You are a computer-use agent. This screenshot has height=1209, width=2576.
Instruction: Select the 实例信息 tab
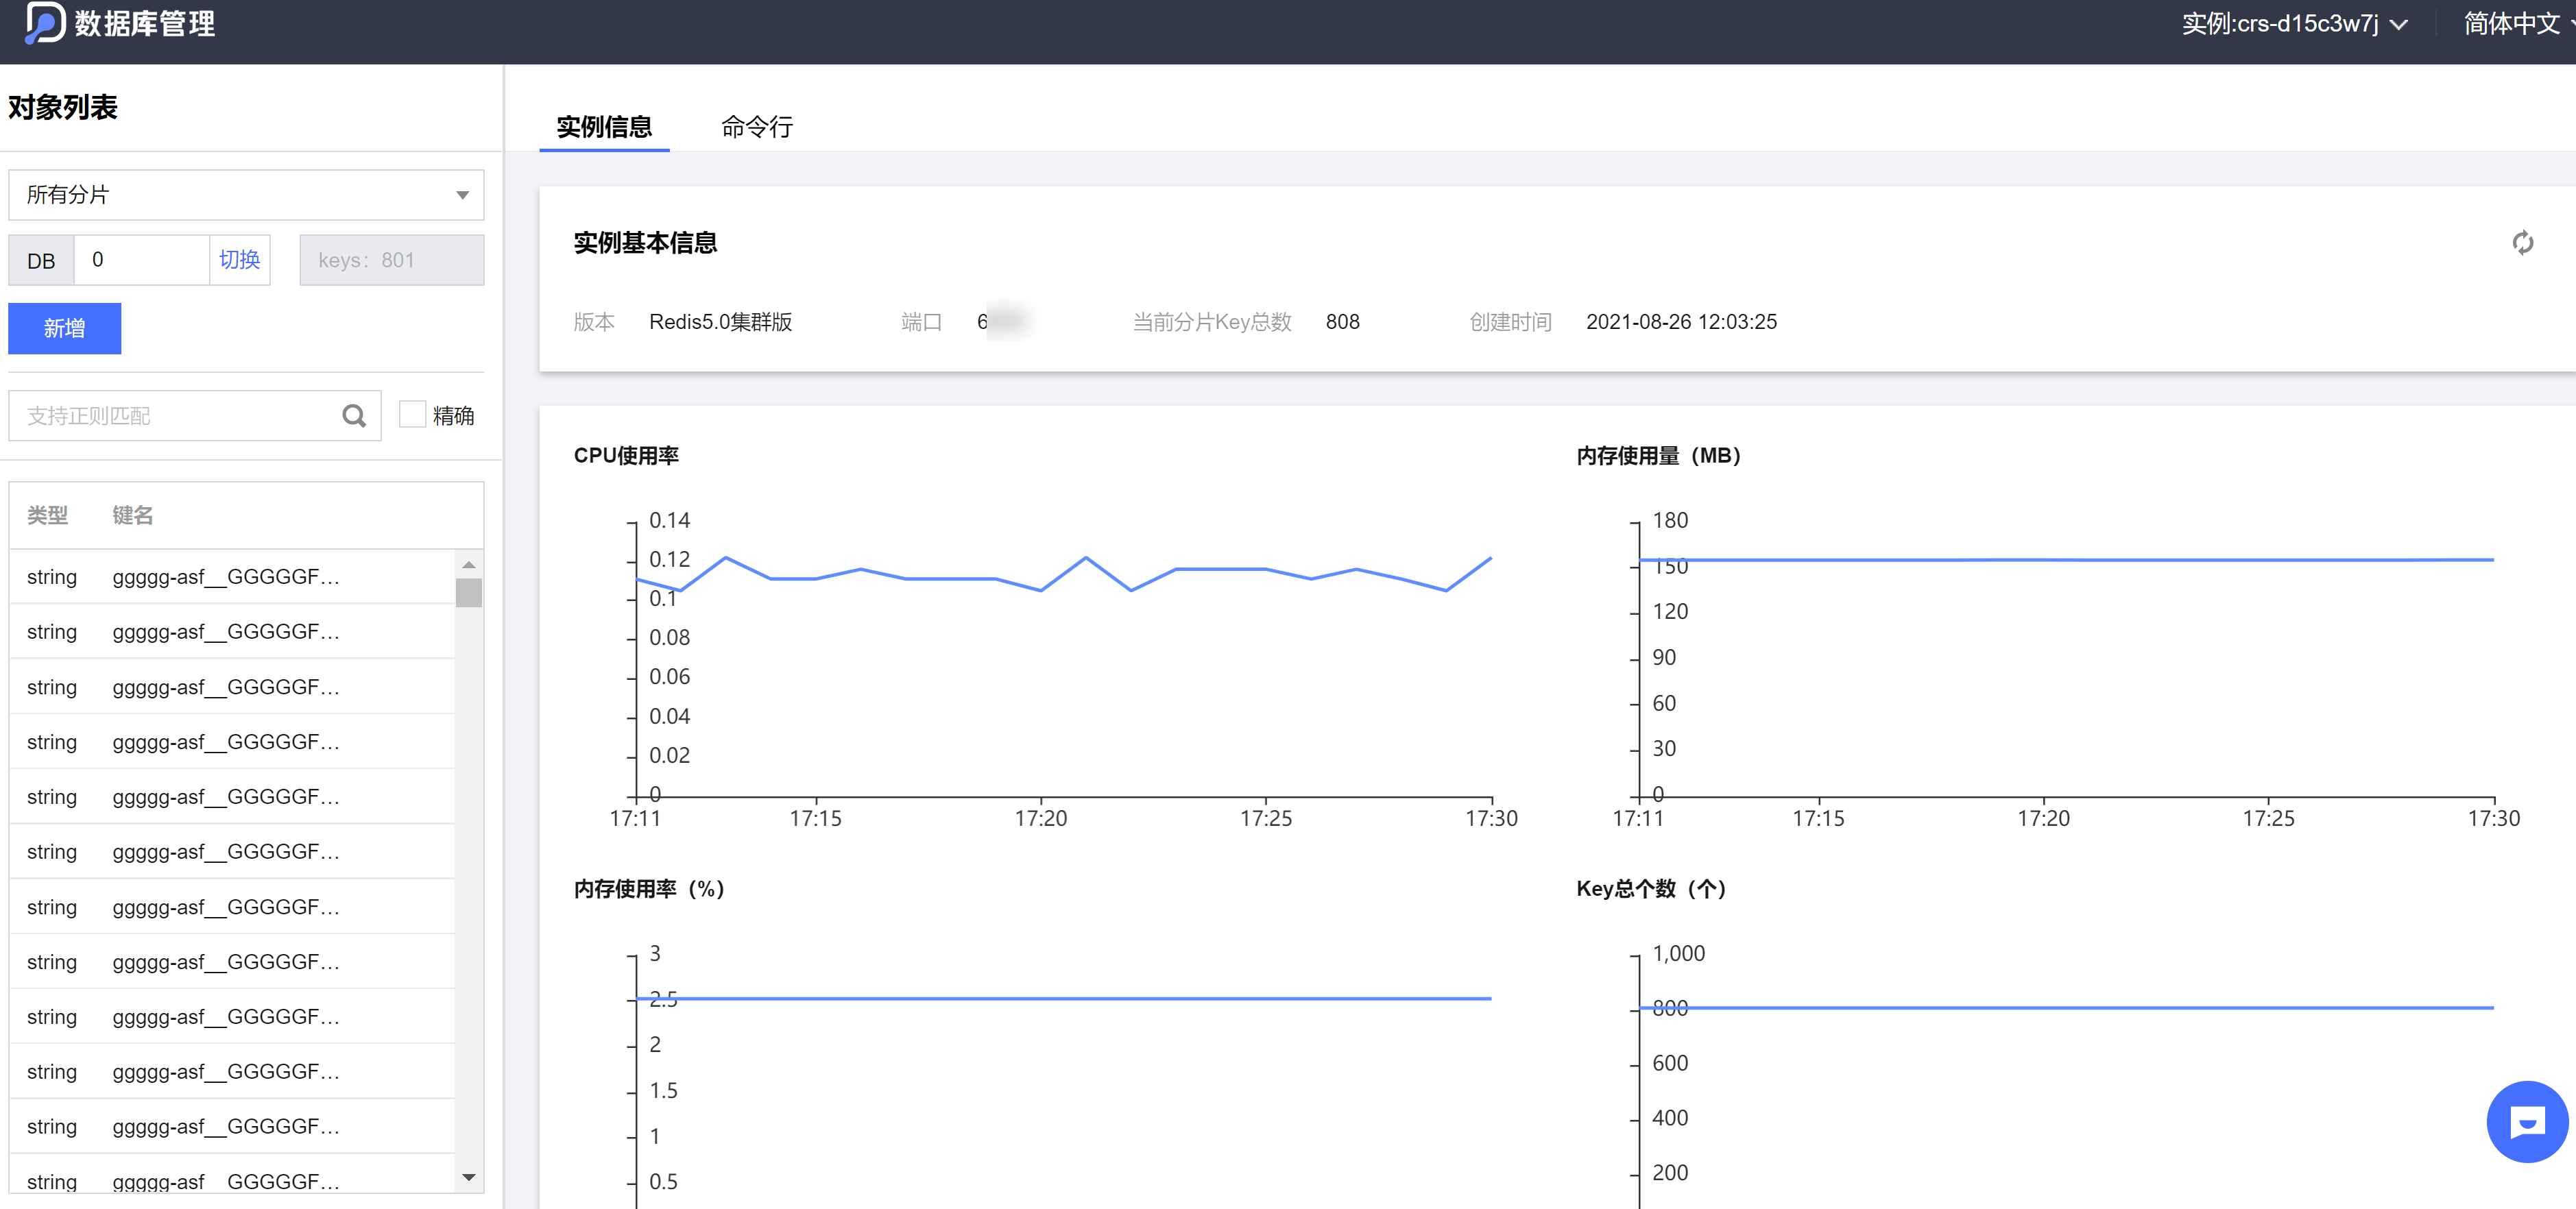[604, 127]
